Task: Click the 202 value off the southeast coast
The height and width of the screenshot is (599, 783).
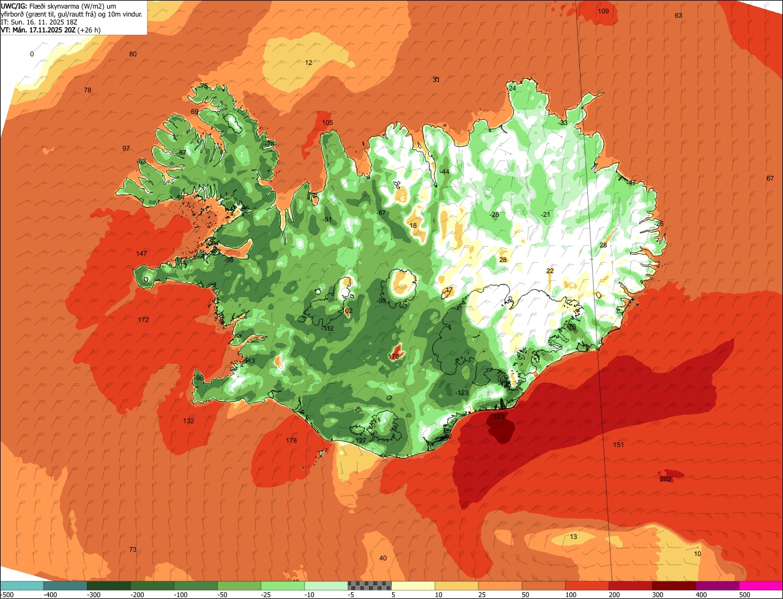Action: pos(666,479)
